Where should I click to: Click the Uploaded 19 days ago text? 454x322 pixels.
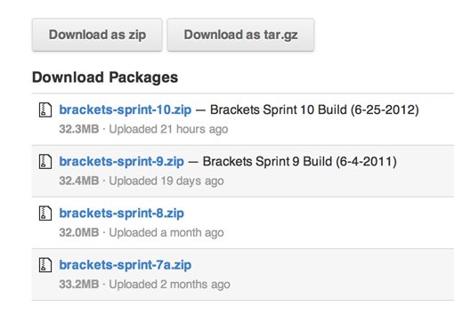point(166,181)
